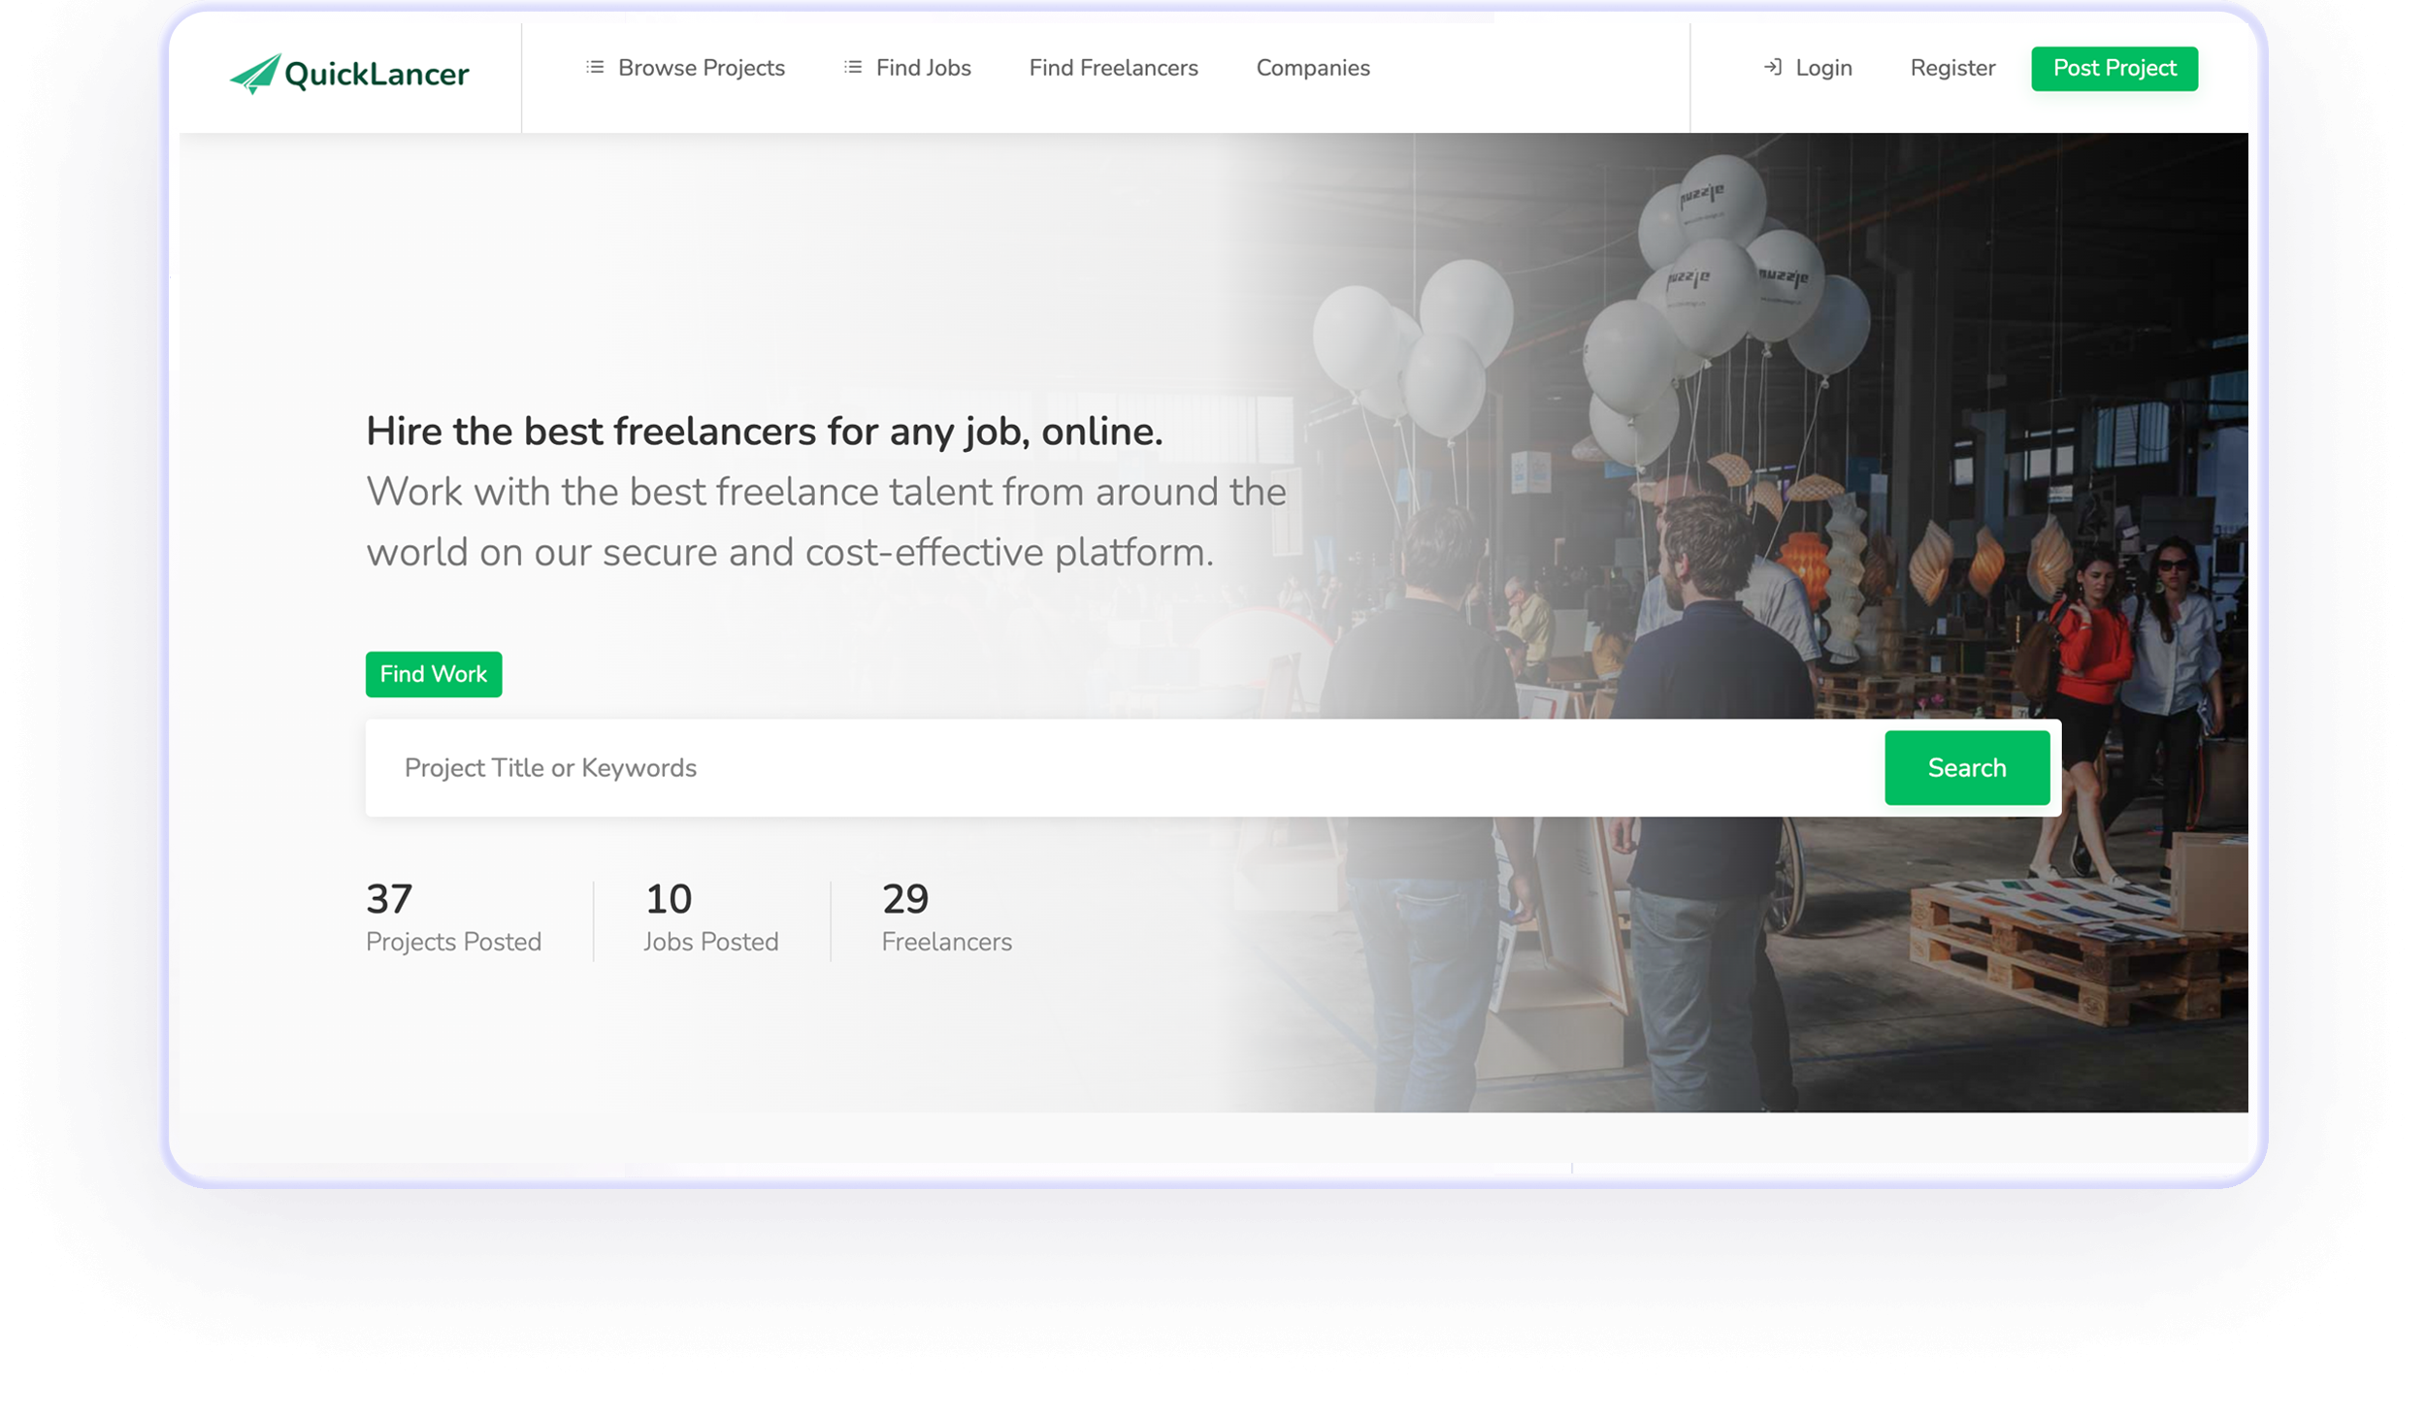Click the list icon next to Find Jobs
The image size is (2426, 1416).
[851, 68]
